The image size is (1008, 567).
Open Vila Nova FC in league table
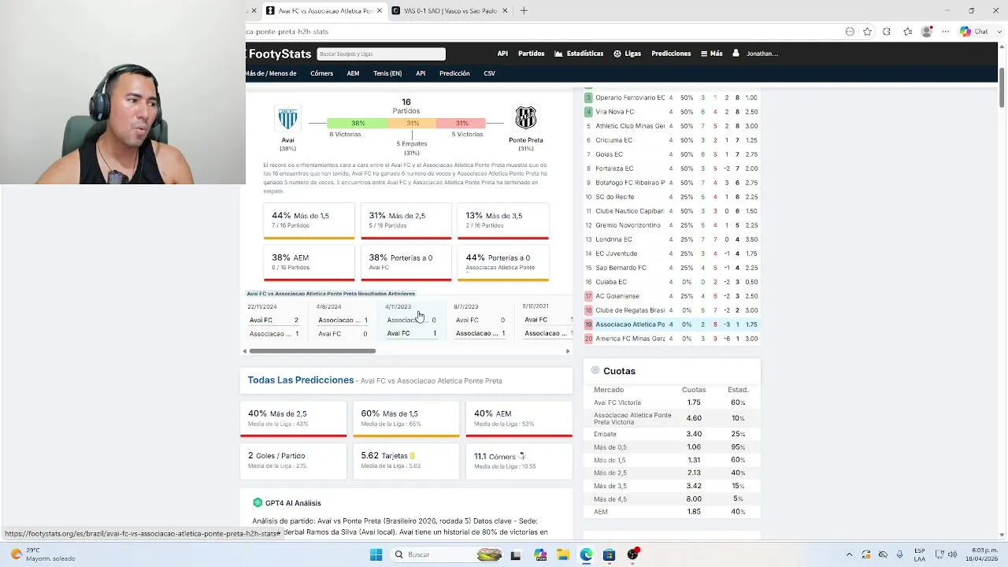coord(614,112)
